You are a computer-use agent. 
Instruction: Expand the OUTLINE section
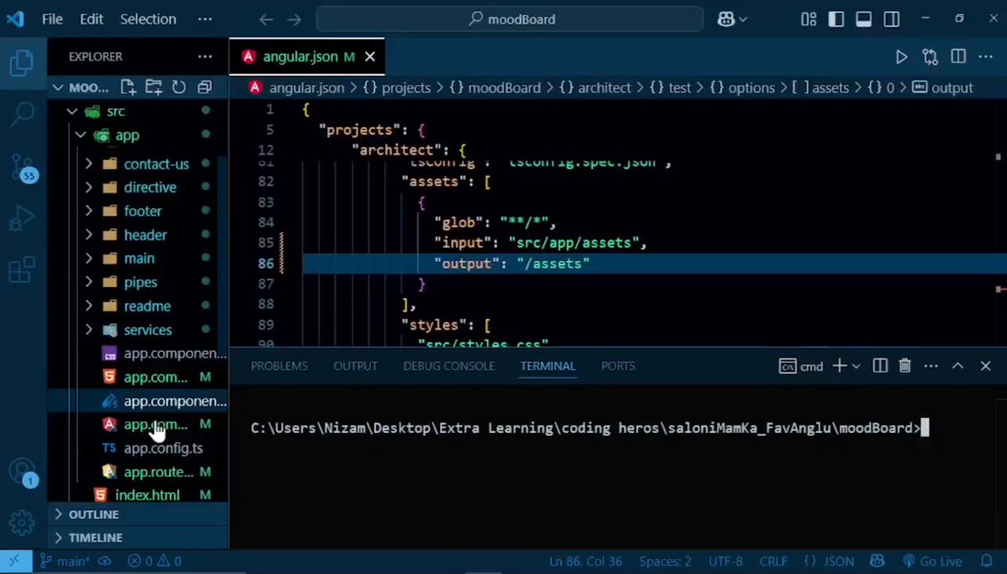(x=138, y=514)
